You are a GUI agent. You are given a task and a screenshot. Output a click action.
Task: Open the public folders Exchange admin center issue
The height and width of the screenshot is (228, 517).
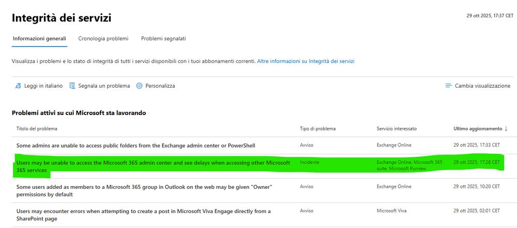[x=135, y=145]
